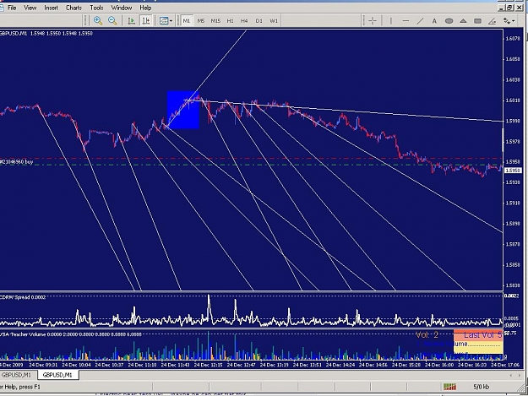Click the 1.5898 price scale label
This screenshot has height=396, width=528.
pyautogui.click(x=513, y=224)
